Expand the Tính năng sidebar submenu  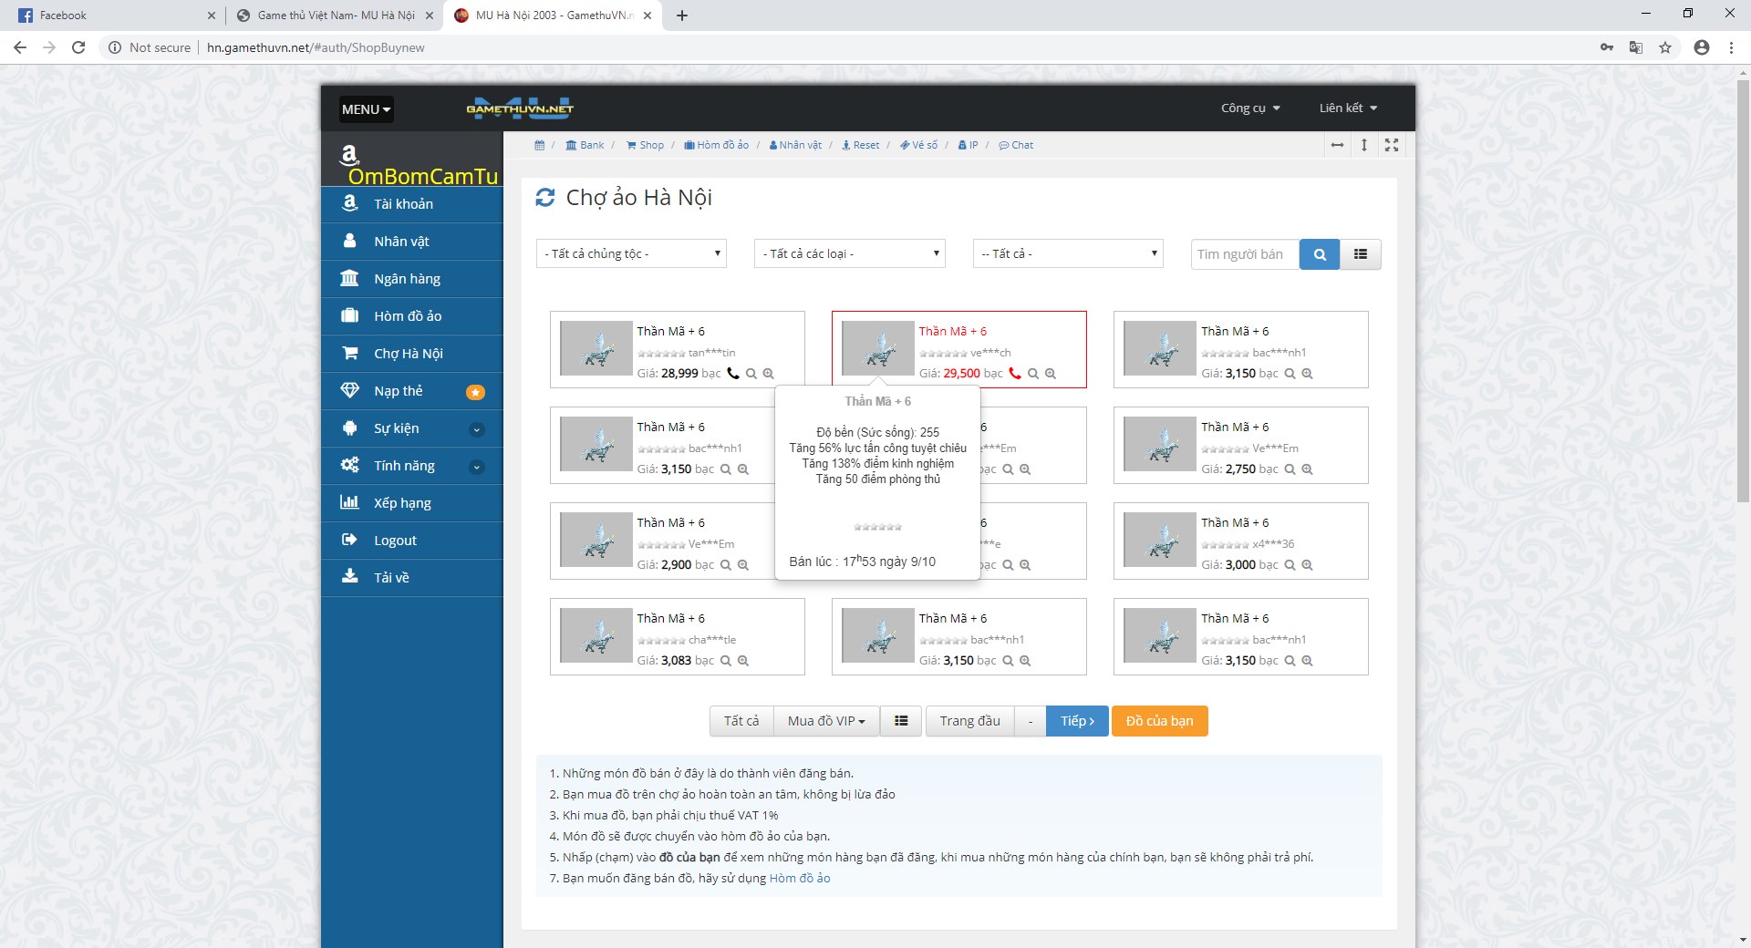(476, 467)
